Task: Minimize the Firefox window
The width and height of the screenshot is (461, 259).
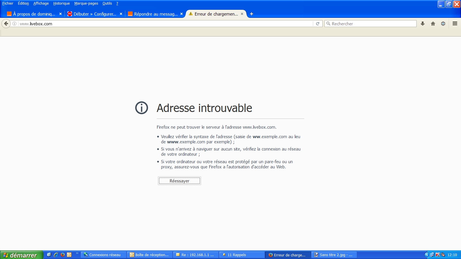Action: coord(441,4)
